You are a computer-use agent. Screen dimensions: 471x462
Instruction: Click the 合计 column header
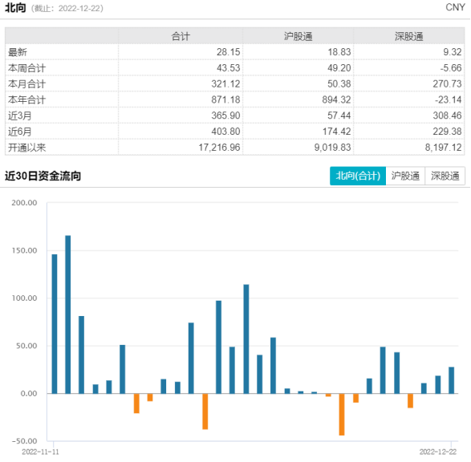pos(181,36)
